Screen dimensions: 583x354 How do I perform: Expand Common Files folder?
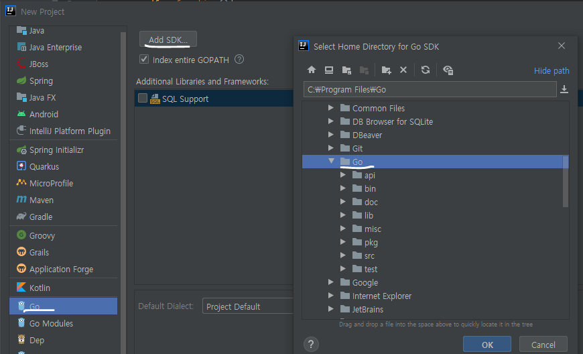pos(331,108)
